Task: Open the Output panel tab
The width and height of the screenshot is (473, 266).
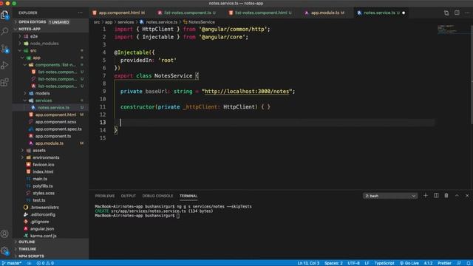Action: pyautogui.click(x=128, y=196)
